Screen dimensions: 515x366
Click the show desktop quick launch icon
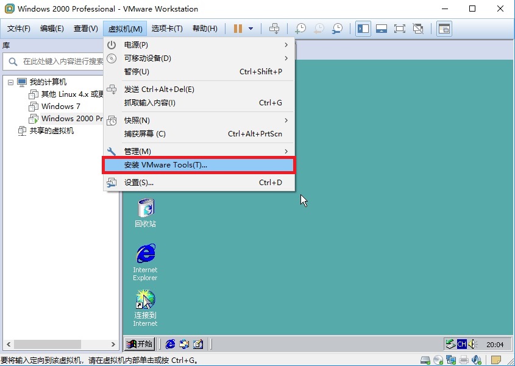[x=198, y=344]
